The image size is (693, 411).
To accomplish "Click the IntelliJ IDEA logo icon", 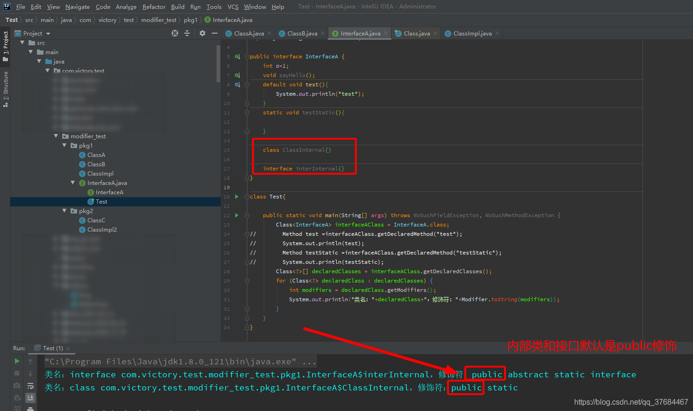I will pyautogui.click(x=7, y=7).
